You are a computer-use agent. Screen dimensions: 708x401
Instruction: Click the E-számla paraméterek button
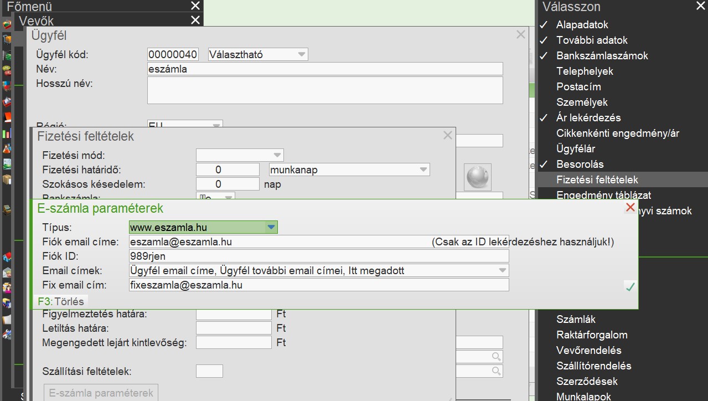coord(101,393)
